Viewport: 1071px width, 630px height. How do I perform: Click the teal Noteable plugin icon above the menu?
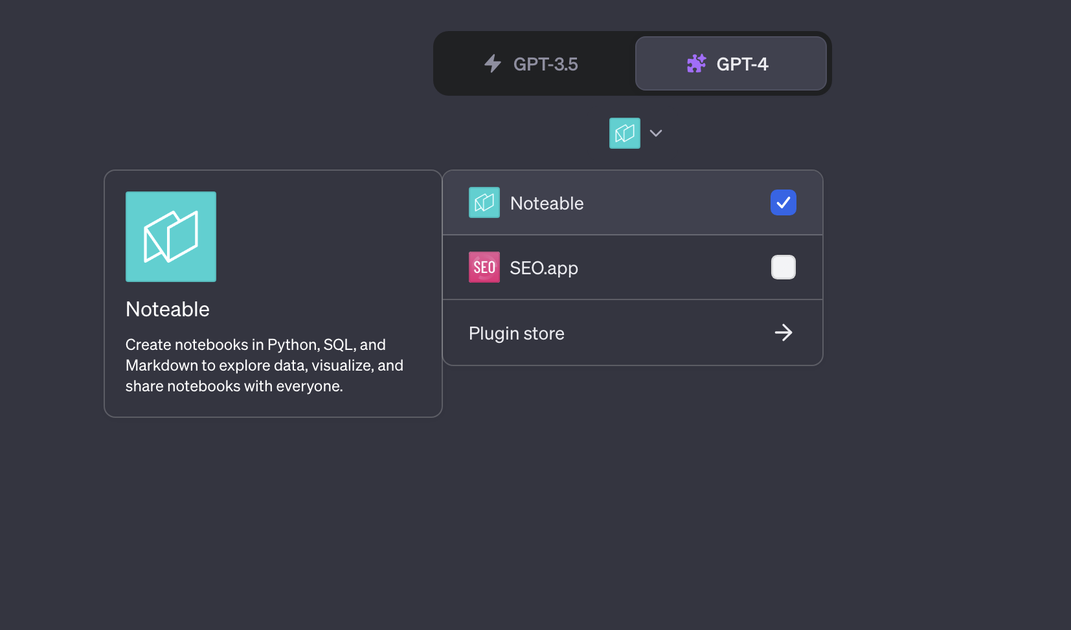tap(624, 133)
